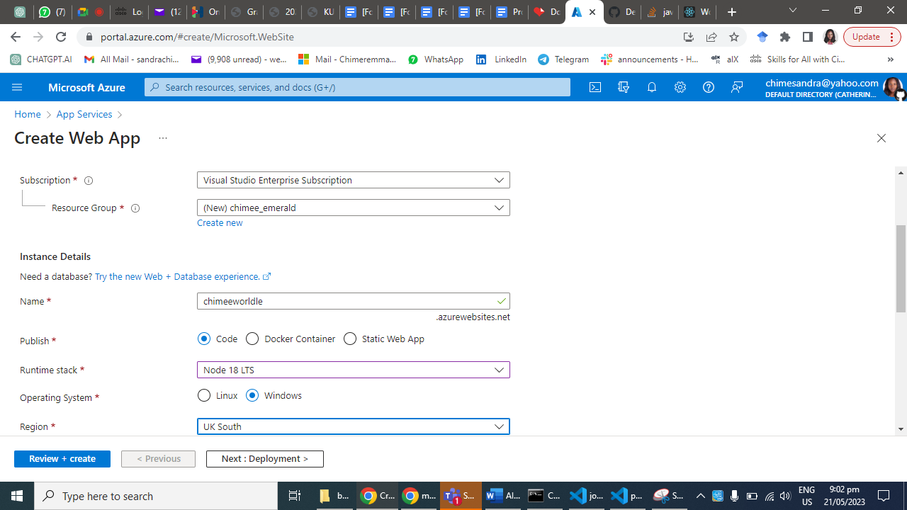Choose Linux operating system
This screenshot has width=907, height=510.
click(204, 395)
